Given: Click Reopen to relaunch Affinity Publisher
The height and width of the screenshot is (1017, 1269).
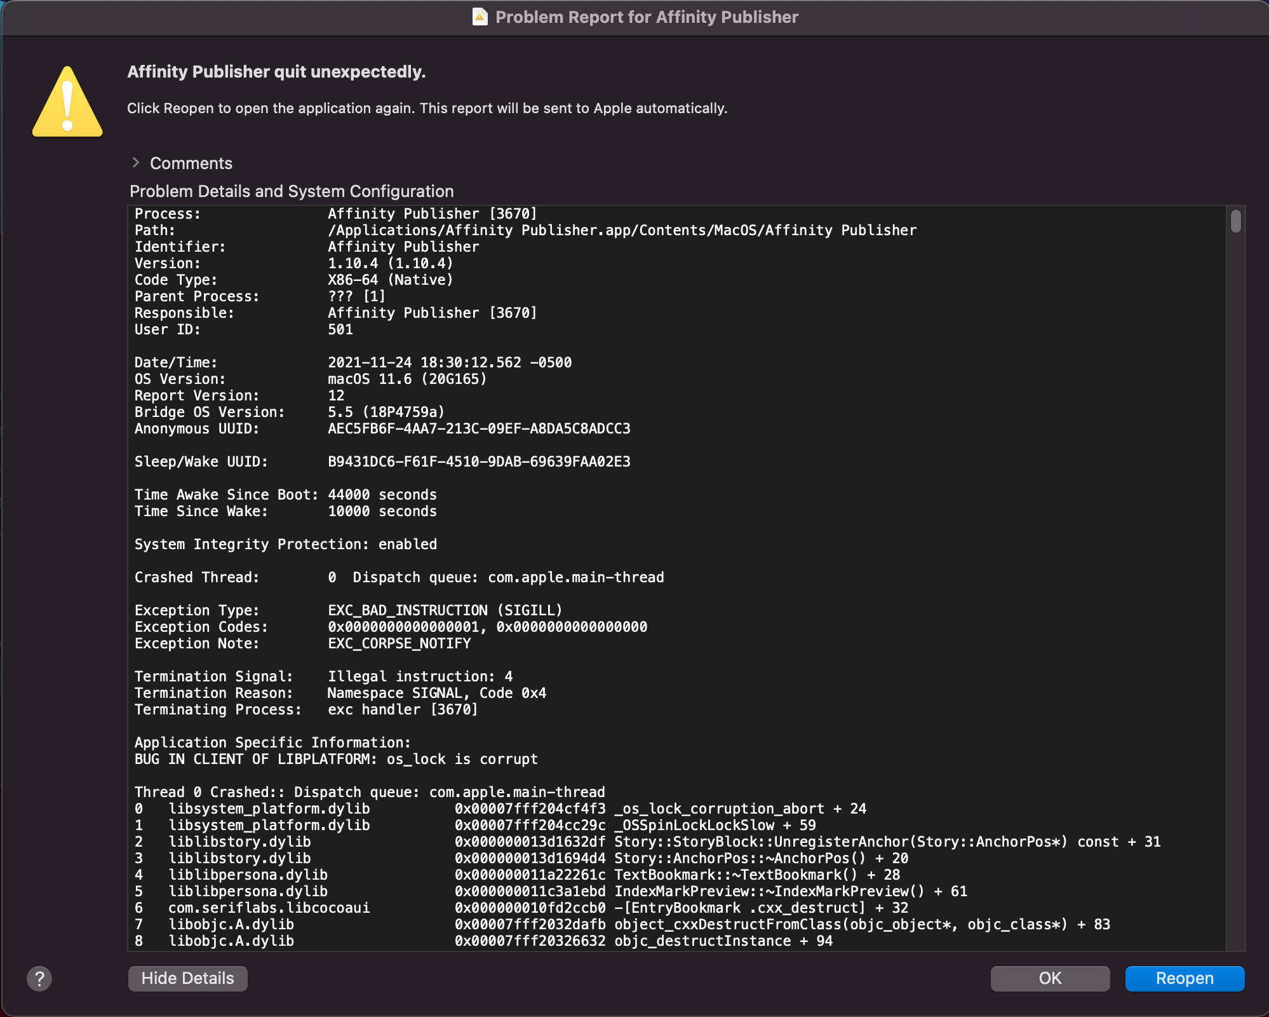Looking at the screenshot, I should click(x=1185, y=978).
